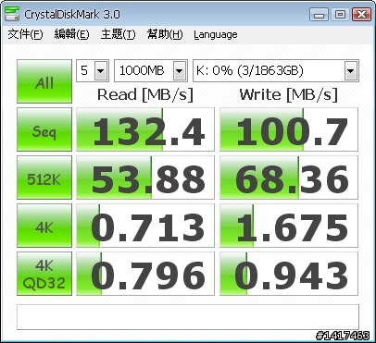
Task: Click the 4K write result 1.675
Action: tap(289, 226)
